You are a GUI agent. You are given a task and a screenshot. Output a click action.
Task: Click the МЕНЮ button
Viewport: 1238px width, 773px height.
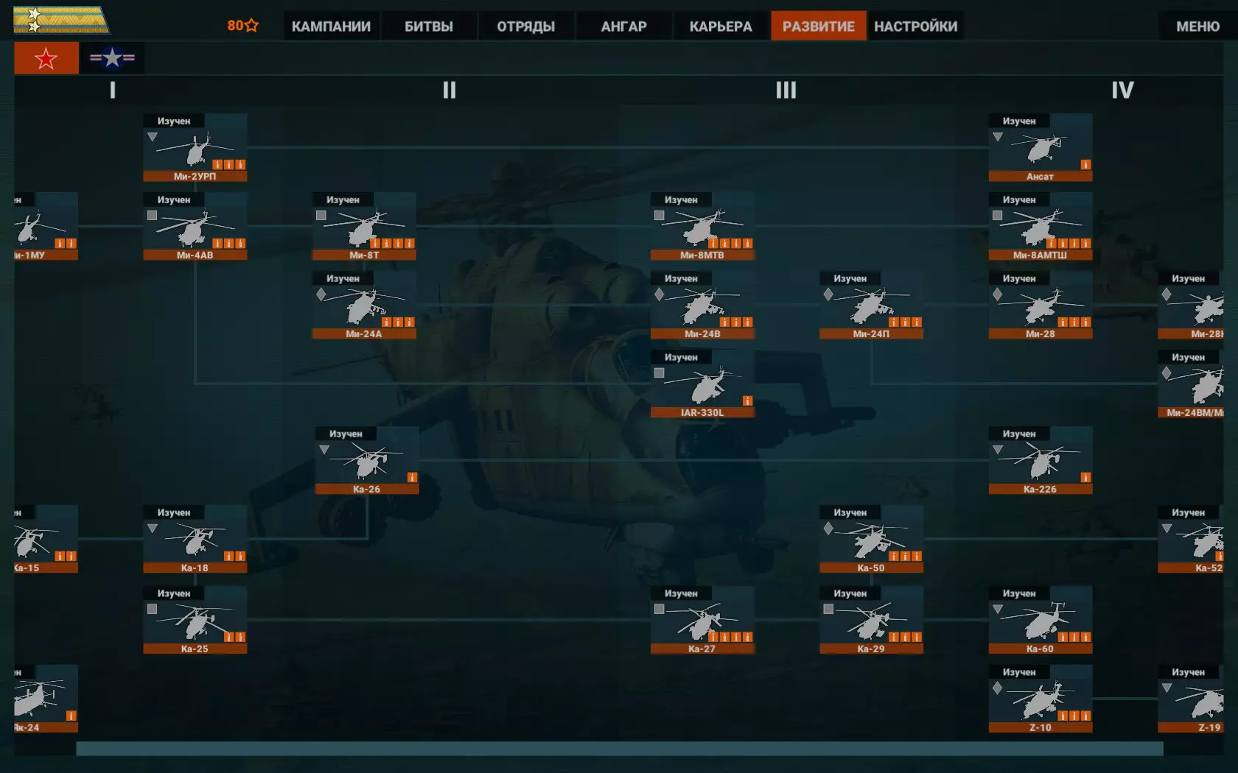point(1197,27)
